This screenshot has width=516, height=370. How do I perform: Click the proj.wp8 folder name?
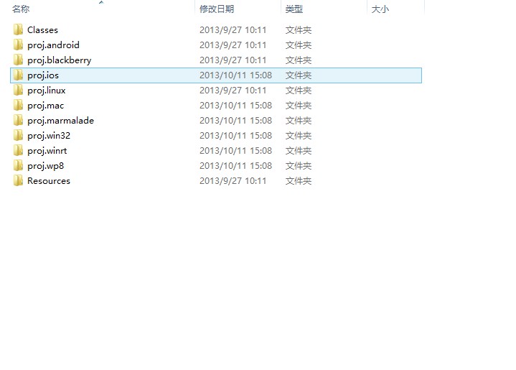pos(46,166)
